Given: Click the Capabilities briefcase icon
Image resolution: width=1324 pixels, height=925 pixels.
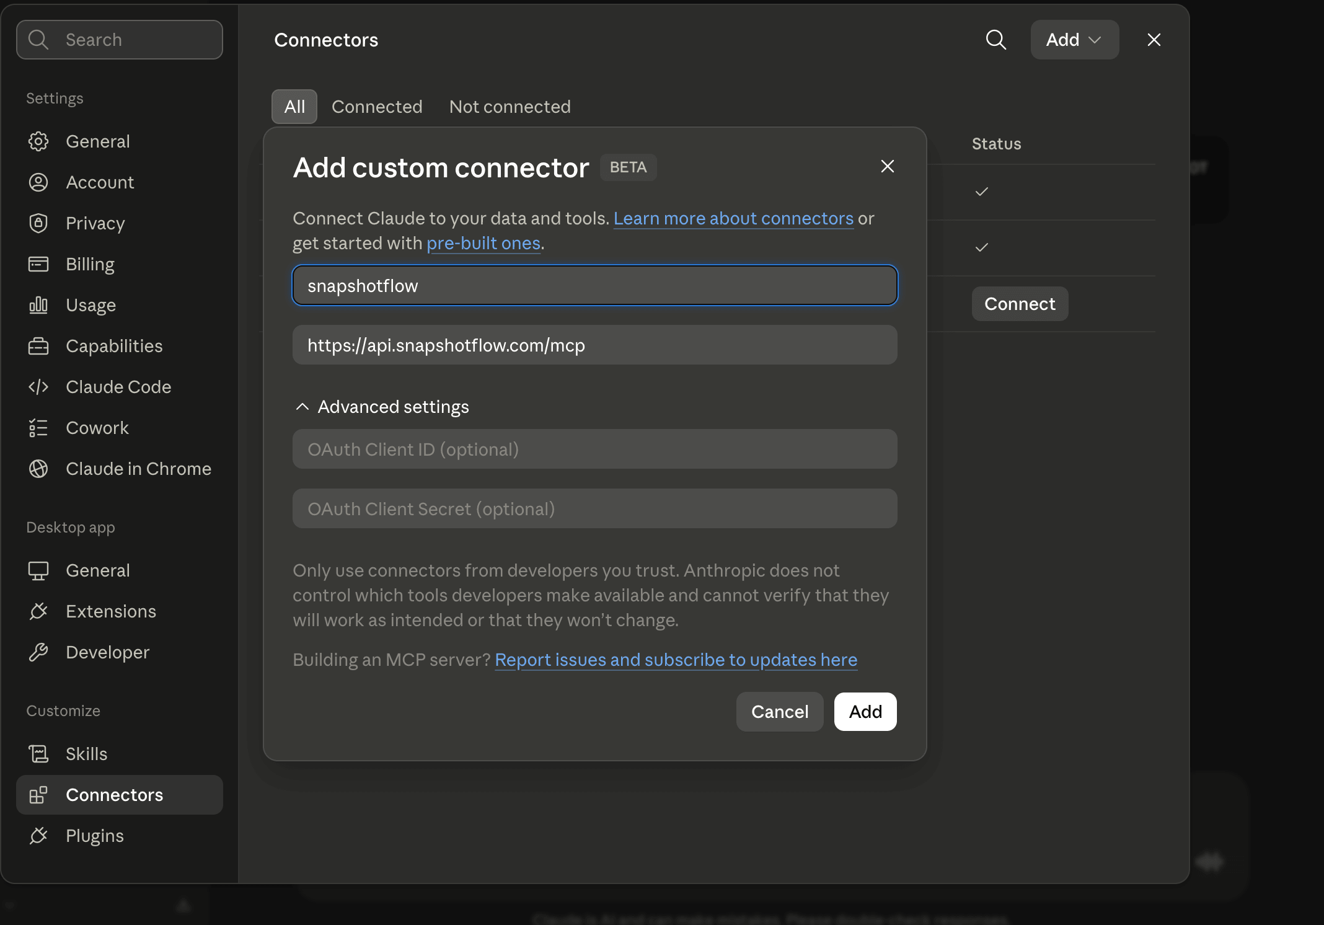Looking at the screenshot, I should click(x=38, y=346).
